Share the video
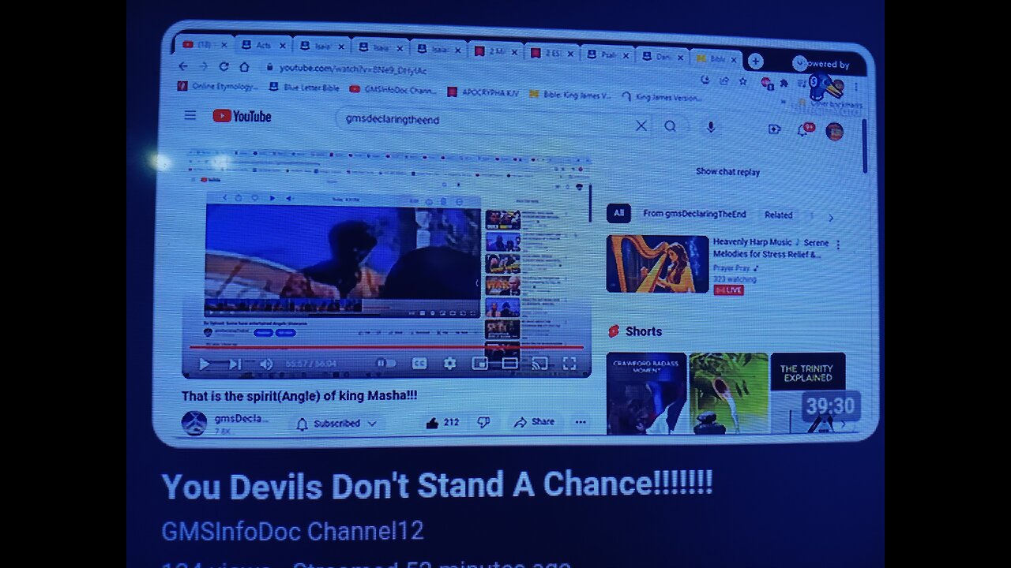Image resolution: width=1011 pixels, height=568 pixels. tap(534, 422)
